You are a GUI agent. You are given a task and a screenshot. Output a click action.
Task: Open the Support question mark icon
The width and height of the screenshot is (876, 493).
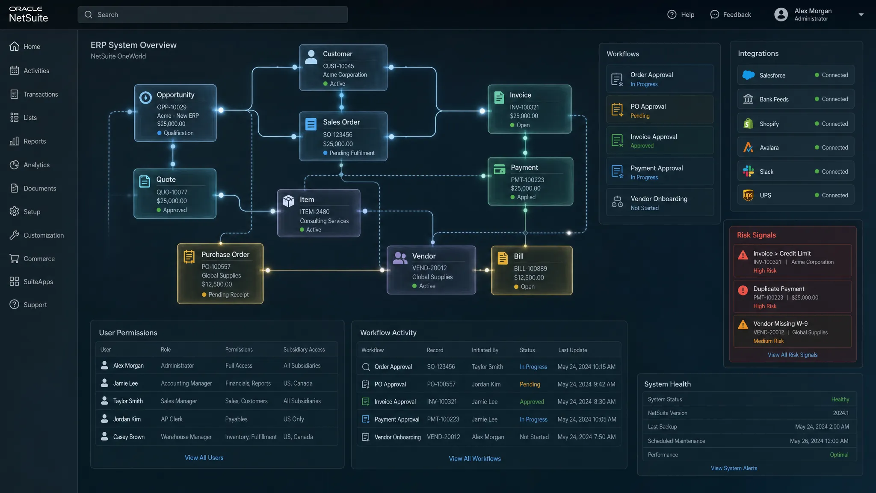point(14,304)
